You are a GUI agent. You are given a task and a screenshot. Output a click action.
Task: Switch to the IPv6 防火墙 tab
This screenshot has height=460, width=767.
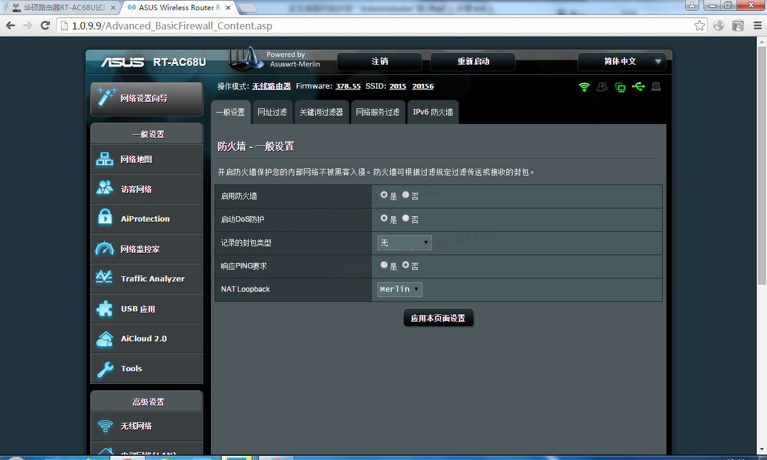pyautogui.click(x=433, y=112)
